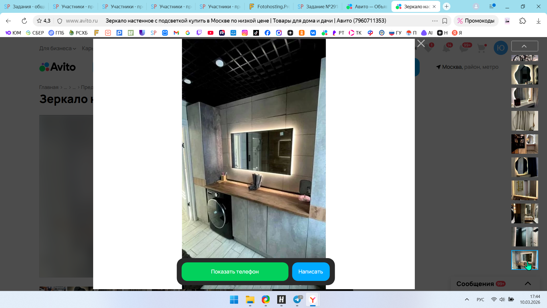Expand the Сообщения chat panel
Image resolution: width=547 pixels, height=308 pixels.
point(528,283)
